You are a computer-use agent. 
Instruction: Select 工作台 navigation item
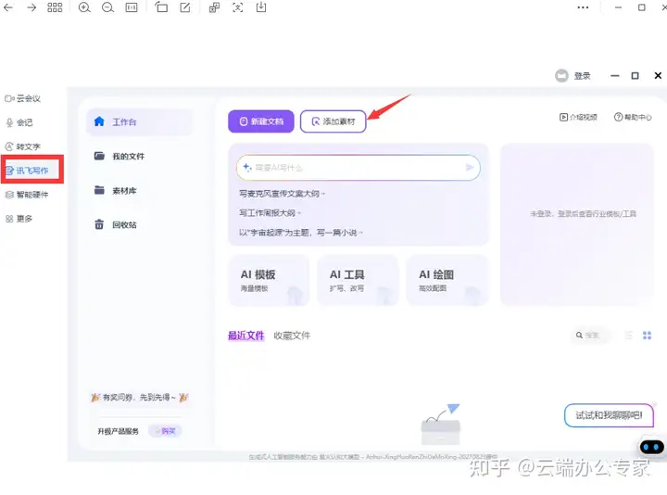pyautogui.click(x=139, y=121)
